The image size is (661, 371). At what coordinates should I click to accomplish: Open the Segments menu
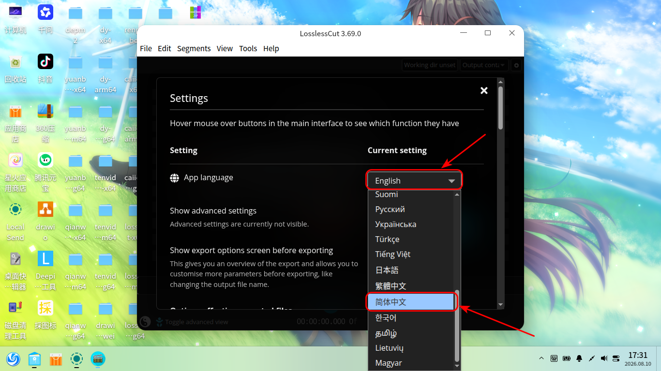point(194,48)
